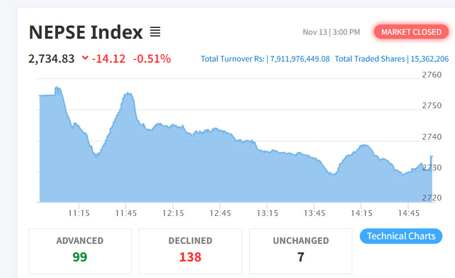The width and height of the screenshot is (455, 278).
Task: Click the 12:15 time axis label
Action: pos(173,212)
